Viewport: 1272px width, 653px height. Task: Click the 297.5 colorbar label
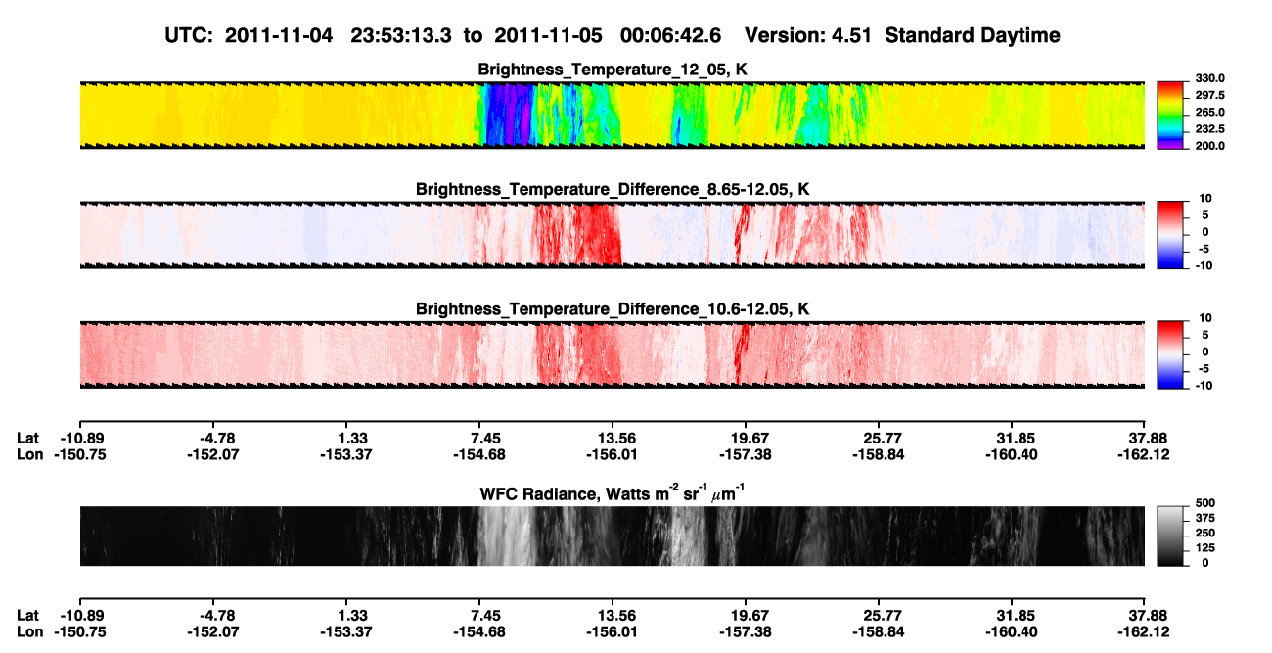(1212, 96)
